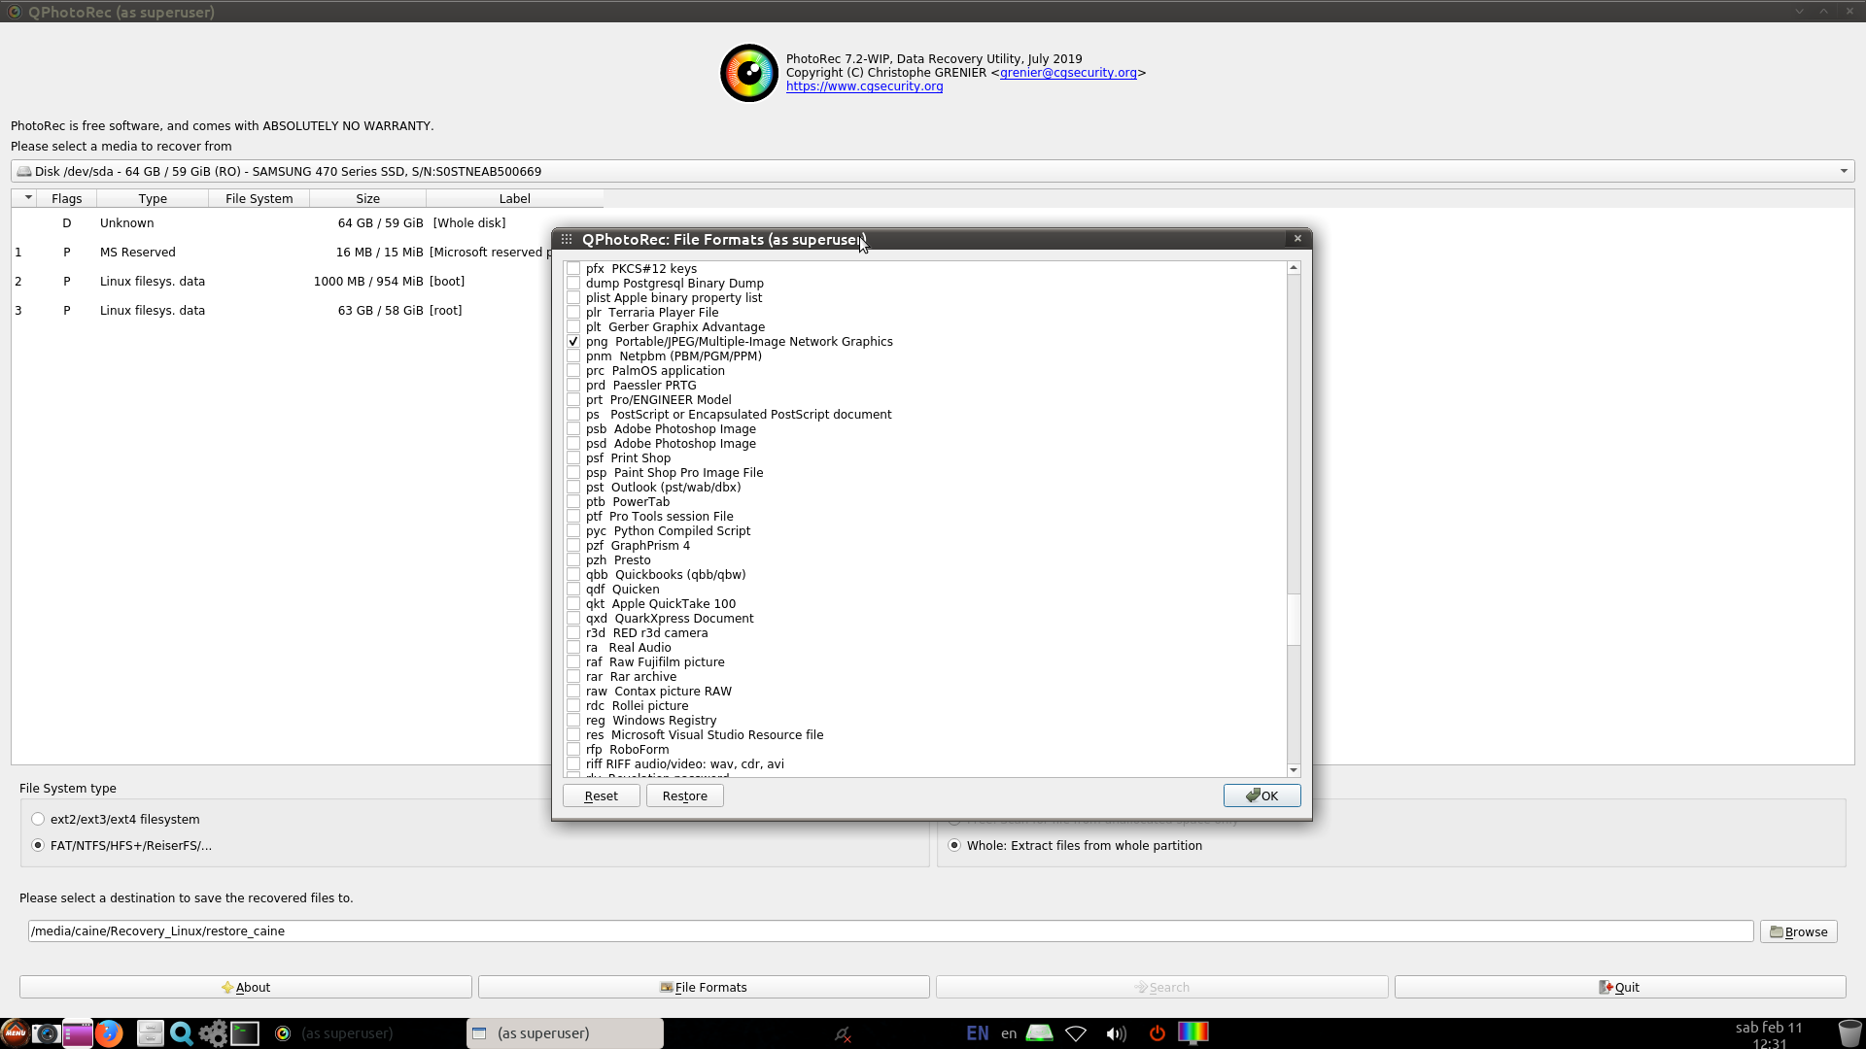
Task: Click the volume speaker tray icon
Action: (1116, 1032)
